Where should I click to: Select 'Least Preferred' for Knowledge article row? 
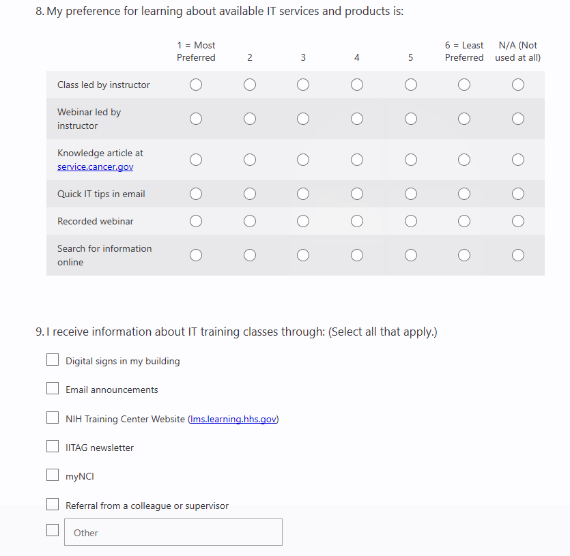pyautogui.click(x=464, y=160)
